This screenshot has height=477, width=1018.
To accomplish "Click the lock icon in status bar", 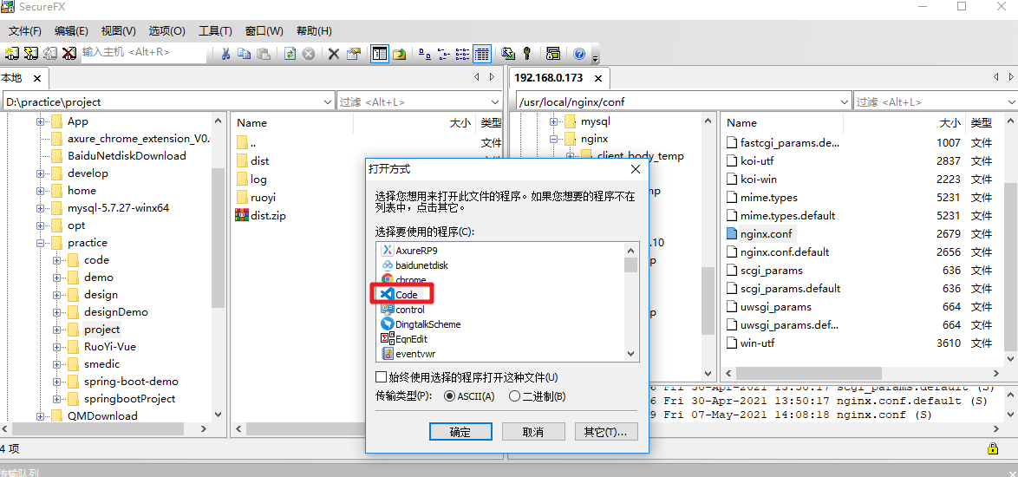I will (x=993, y=448).
